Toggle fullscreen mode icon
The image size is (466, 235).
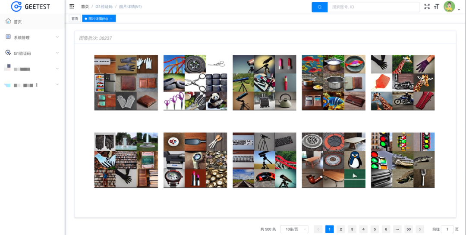[x=427, y=6]
